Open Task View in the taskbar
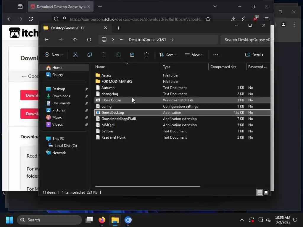Image resolution: width=303 pixels, height=227 pixels. click(89, 220)
